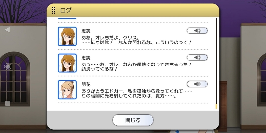266x133 pixels.
Task: Click 恵美's portrait in second log entry
Action: click(x=67, y=63)
